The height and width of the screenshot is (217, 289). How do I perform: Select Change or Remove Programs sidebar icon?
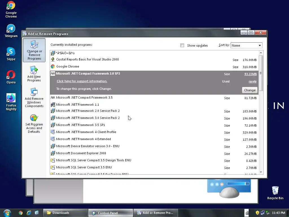pyautogui.click(x=34, y=50)
